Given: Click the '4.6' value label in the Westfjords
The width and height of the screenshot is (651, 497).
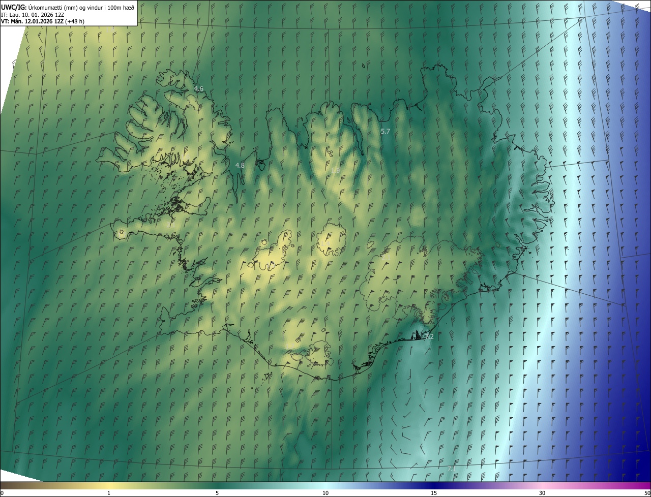Looking at the screenshot, I should click(x=199, y=89).
